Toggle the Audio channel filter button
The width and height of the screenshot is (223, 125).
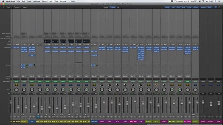click(167, 7)
